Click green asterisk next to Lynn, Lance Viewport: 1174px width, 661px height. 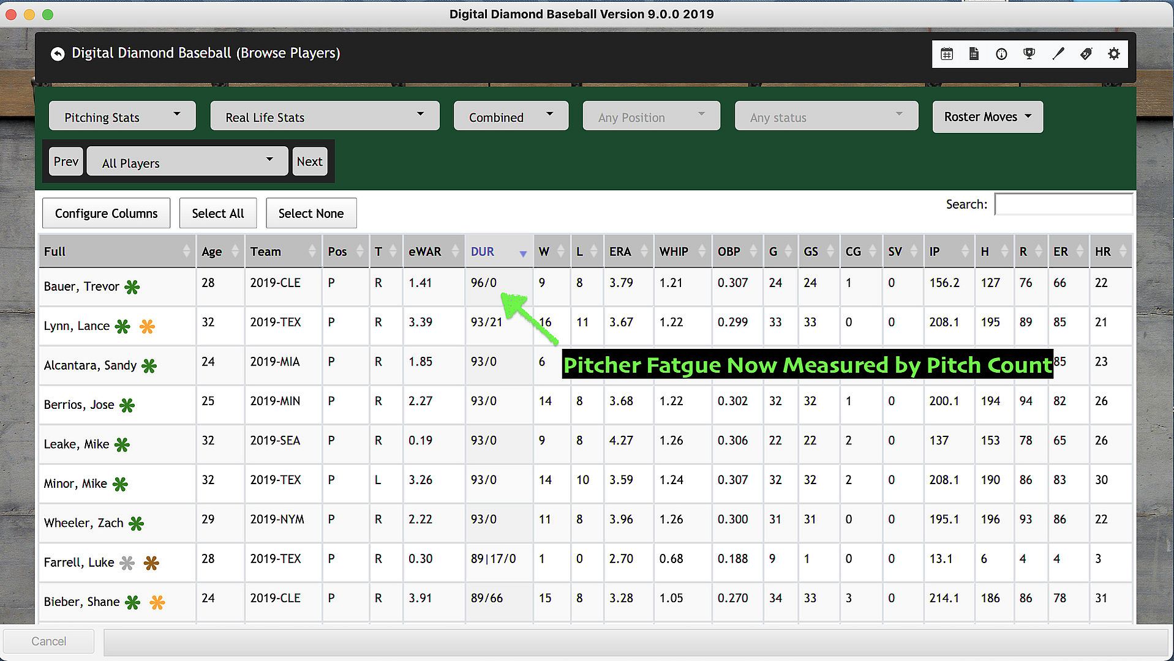122,326
